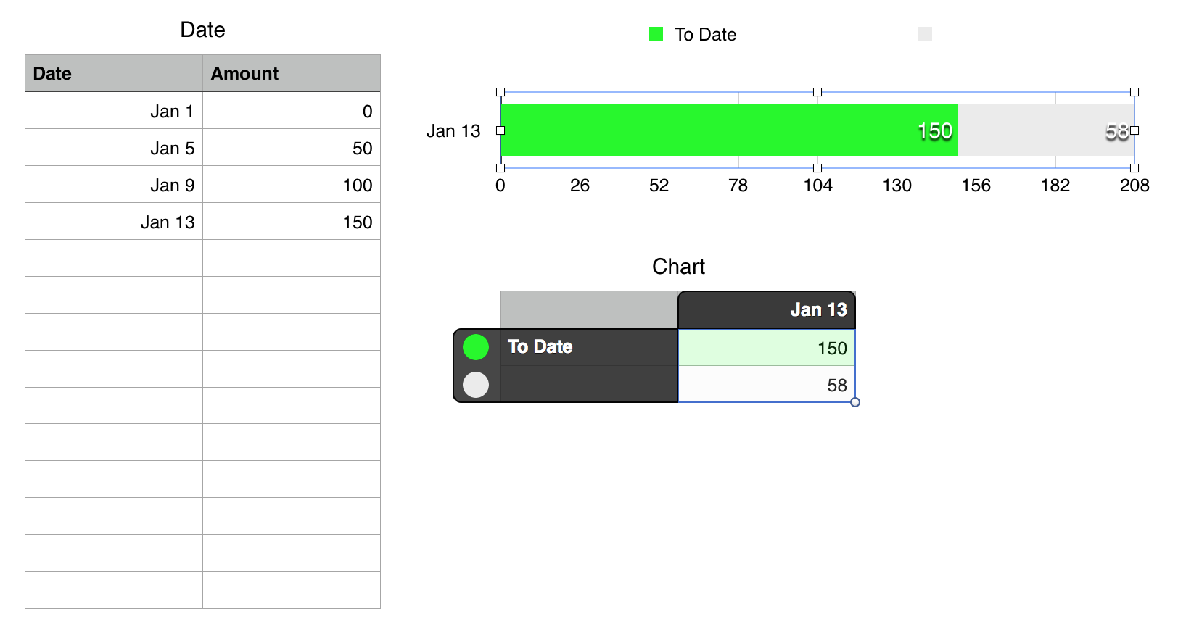
Task: Select the Amount column header cell
Action: pyautogui.click(x=291, y=73)
